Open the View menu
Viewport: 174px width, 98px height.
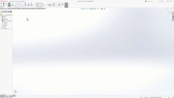point(14,1)
